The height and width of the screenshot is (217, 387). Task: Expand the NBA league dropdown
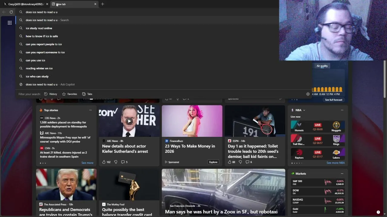tap(304, 110)
